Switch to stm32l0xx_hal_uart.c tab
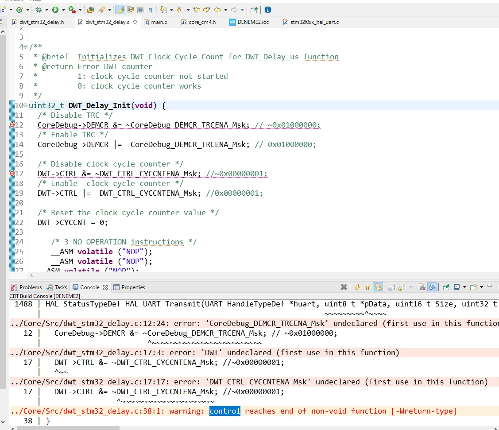Screen dimensions: 499x430 (311, 22)
